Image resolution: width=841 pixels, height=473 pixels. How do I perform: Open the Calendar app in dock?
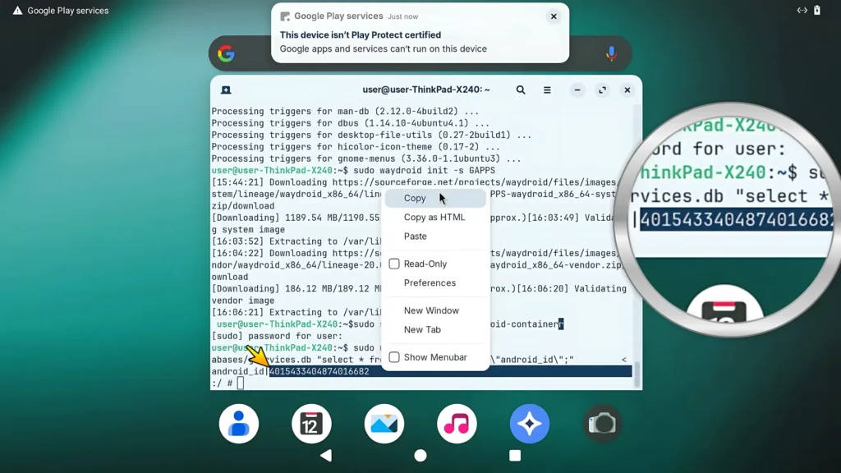(311, 424)
